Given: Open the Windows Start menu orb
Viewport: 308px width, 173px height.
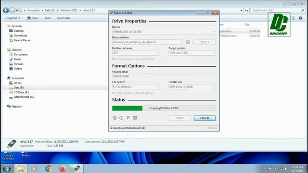Looking at the screenshot, I should coord(7,169).
